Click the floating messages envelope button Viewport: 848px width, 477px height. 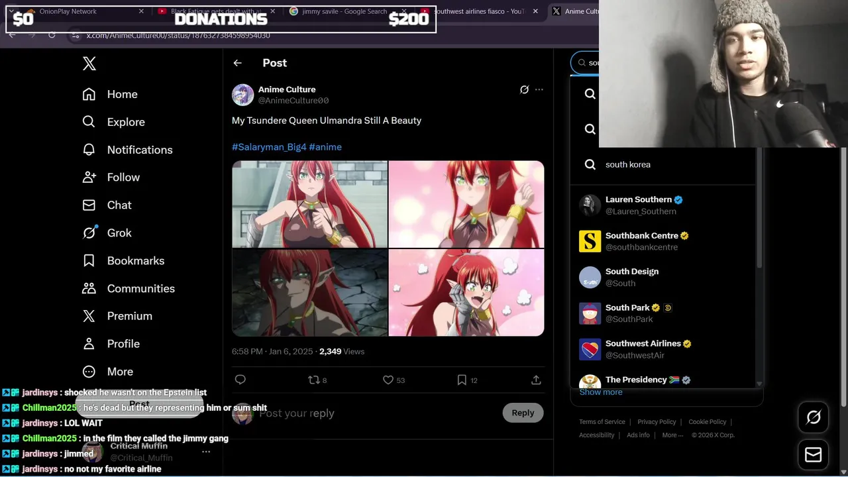[x=814, y=455]
